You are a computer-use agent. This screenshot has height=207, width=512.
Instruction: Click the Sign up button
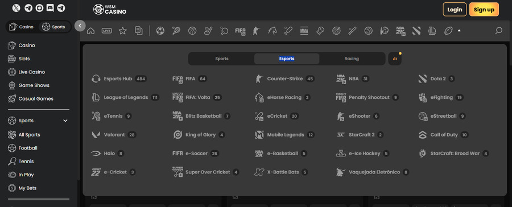(484, 10)
